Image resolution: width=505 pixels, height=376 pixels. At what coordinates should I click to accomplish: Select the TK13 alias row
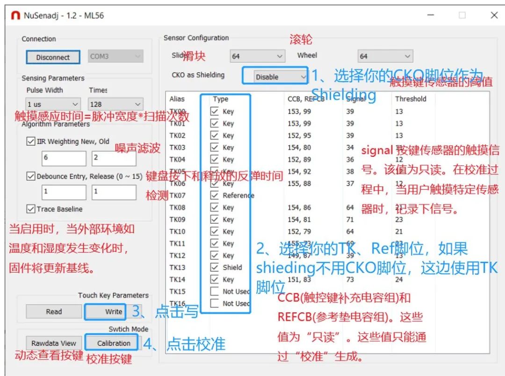pyautogui.click(x=178, y=267)
